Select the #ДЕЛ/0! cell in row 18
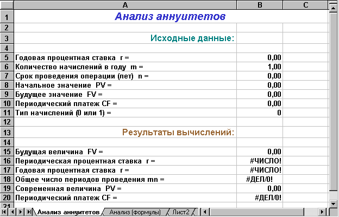This screenshot has width=339, height=217. tap(260, 179)
